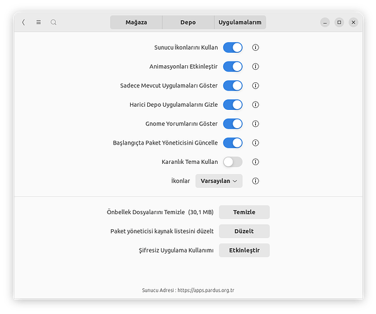Enable the Karanlık Tema Kullan switch

tap(233, 162)
